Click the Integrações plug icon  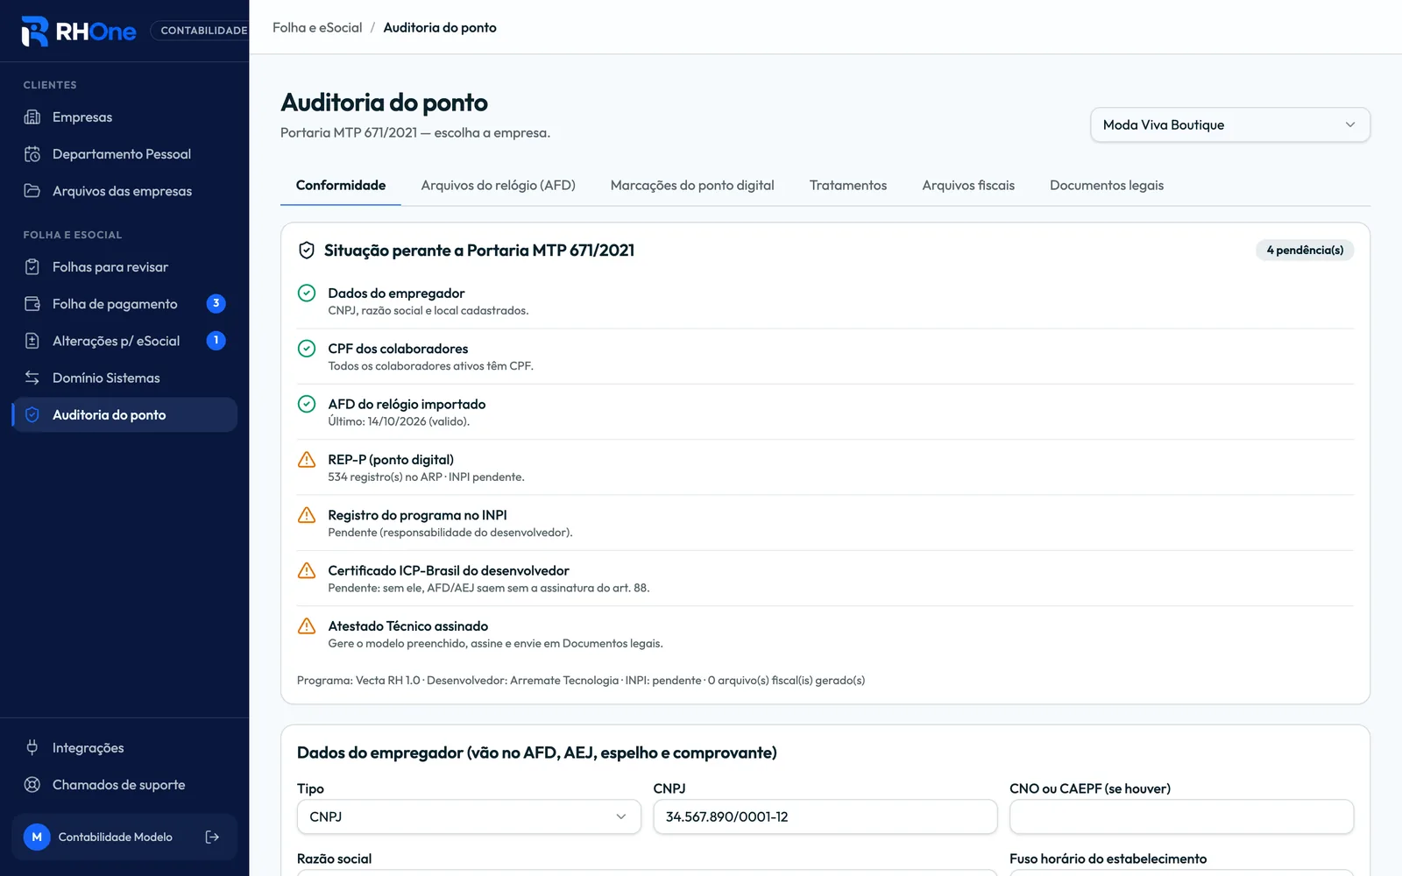click(x=32, y=748)
